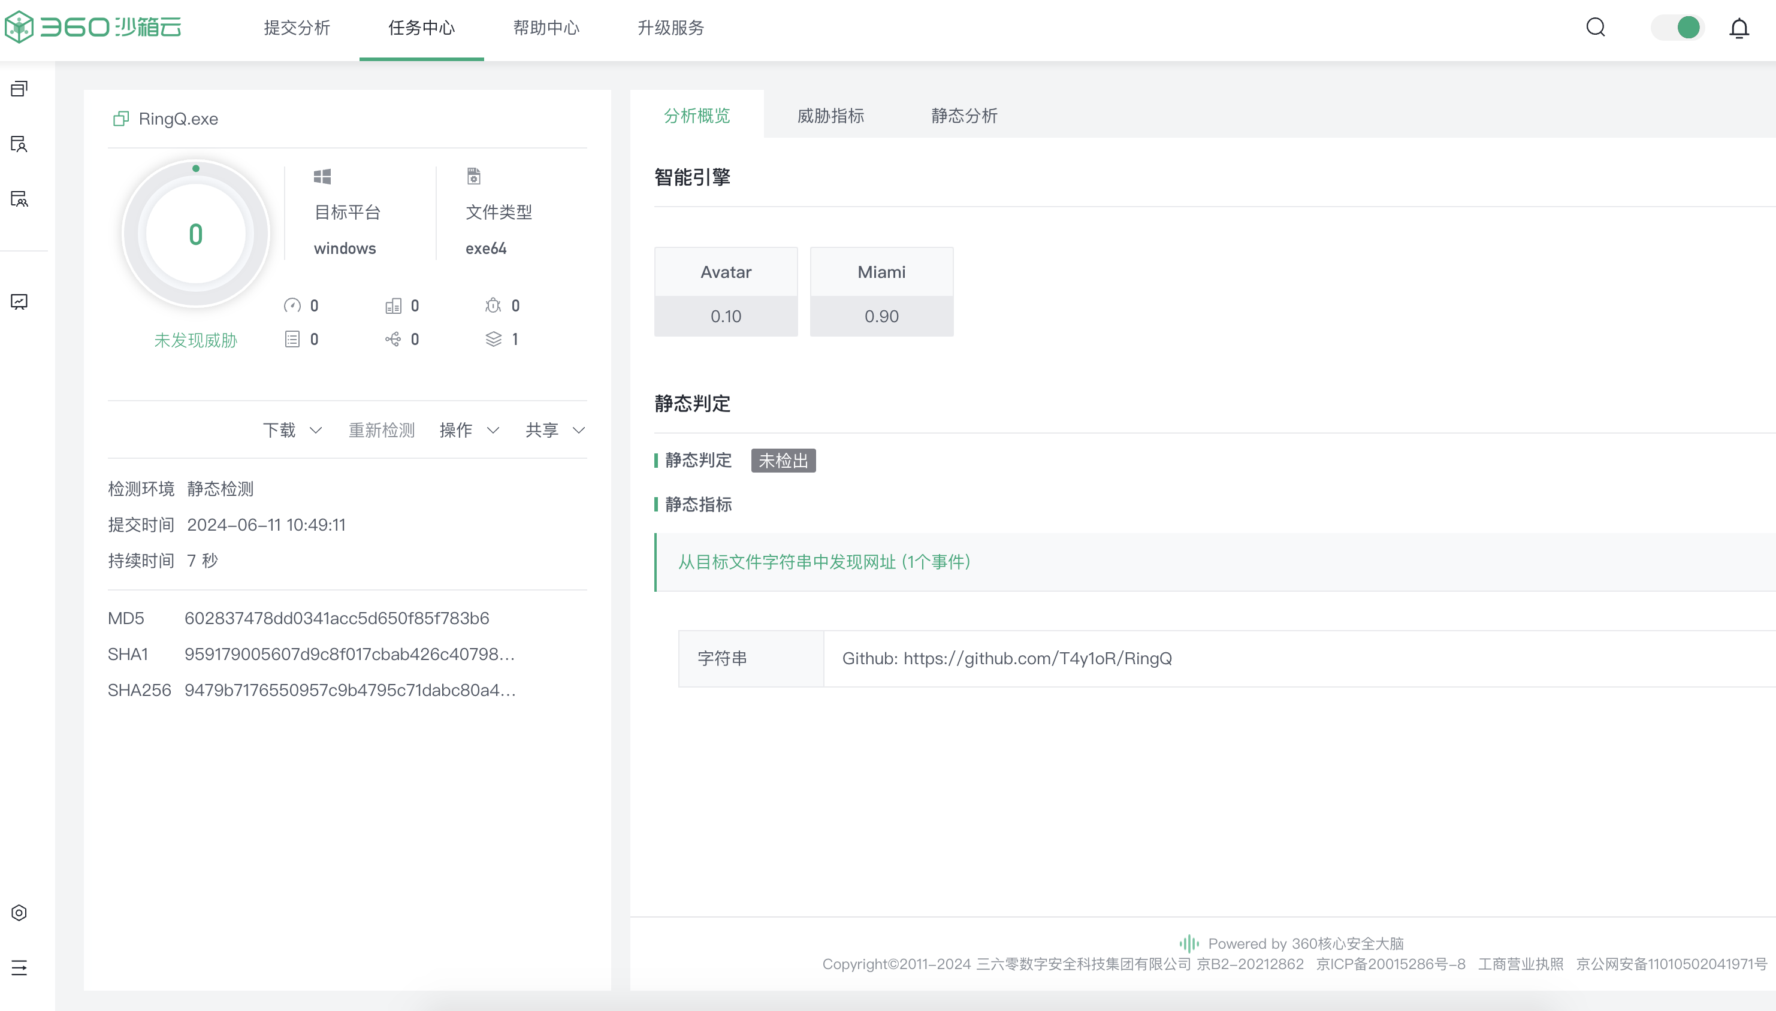Open the task list sidebar icon
This screenshot has height=1011, width=1776.
point(19,89)
